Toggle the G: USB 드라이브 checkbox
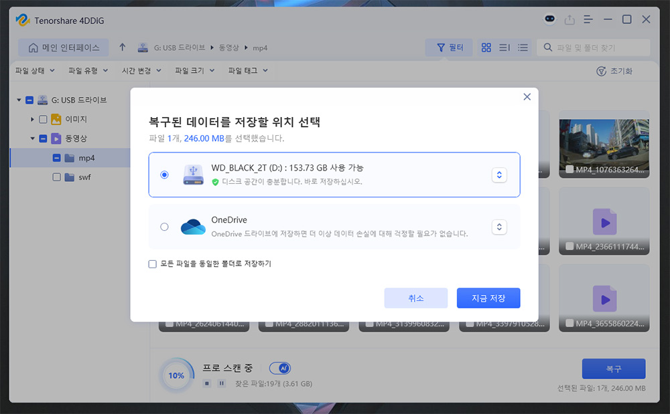 (29, 100)
